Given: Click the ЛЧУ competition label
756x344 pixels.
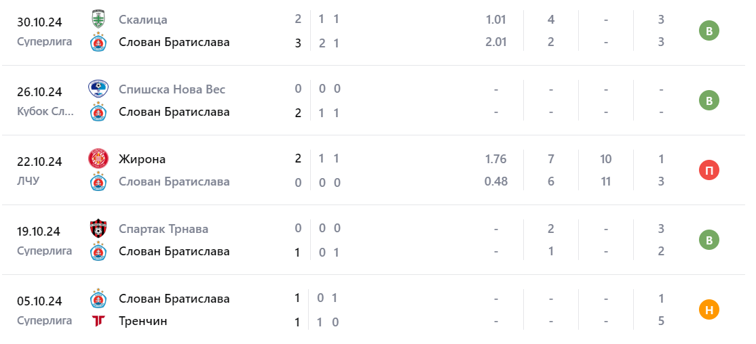Looking at the screenshot, I should click(x=30, y=181).
